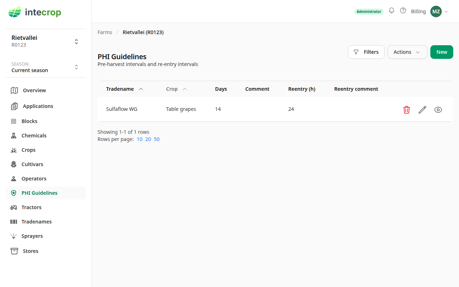The width and height of the screenshot is (459, 287).
Task: Open the Crops section
Action: click(46, 150)
